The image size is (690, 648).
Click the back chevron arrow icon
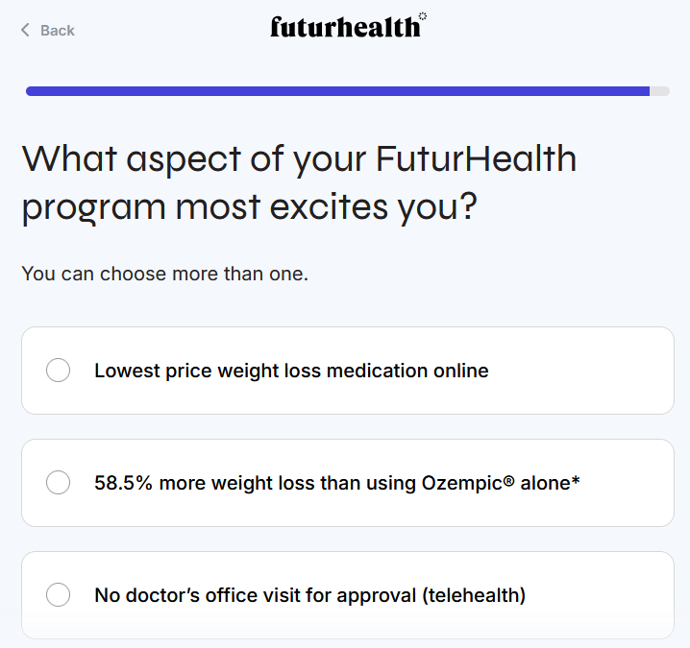26,31
